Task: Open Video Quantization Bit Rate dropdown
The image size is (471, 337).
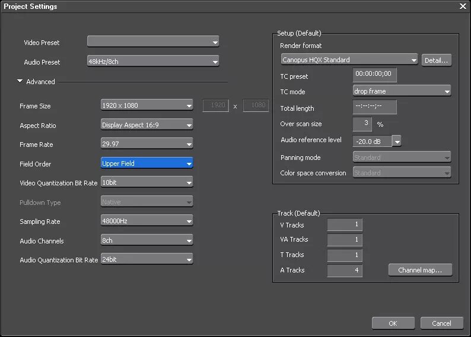Action: (147, 182)
